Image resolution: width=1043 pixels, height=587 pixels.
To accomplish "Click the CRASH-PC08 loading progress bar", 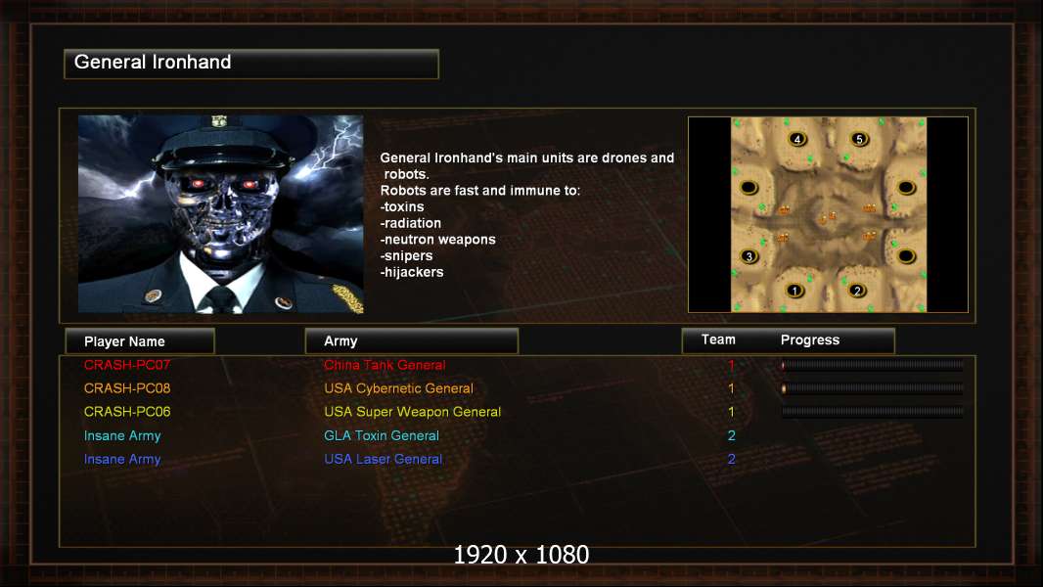I will click(872, 388).
